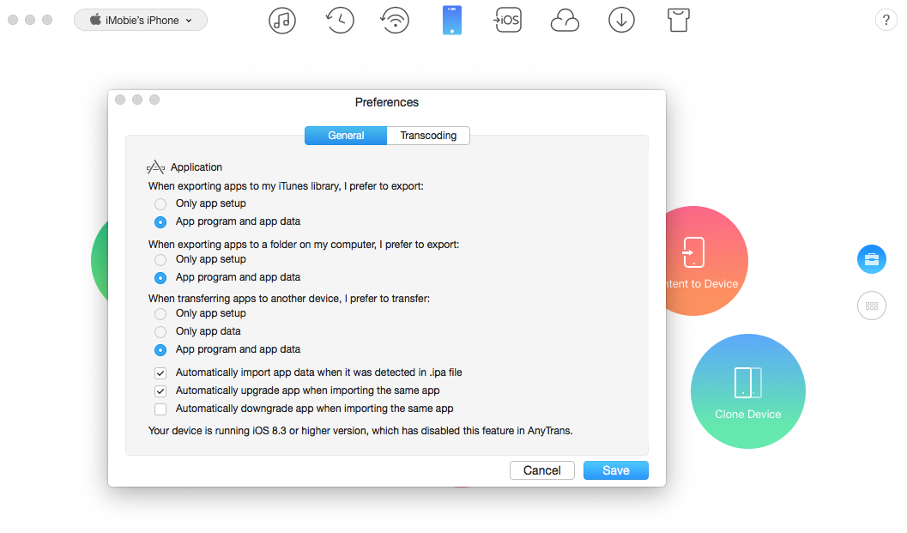Viewport: 907px width, 533px height.
Task: Open the iOS Mover migration tool
Action: 508,20
